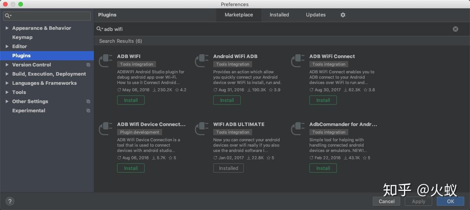
Task: Click the AdbCommander plugin icon
Action: point(298,129)
